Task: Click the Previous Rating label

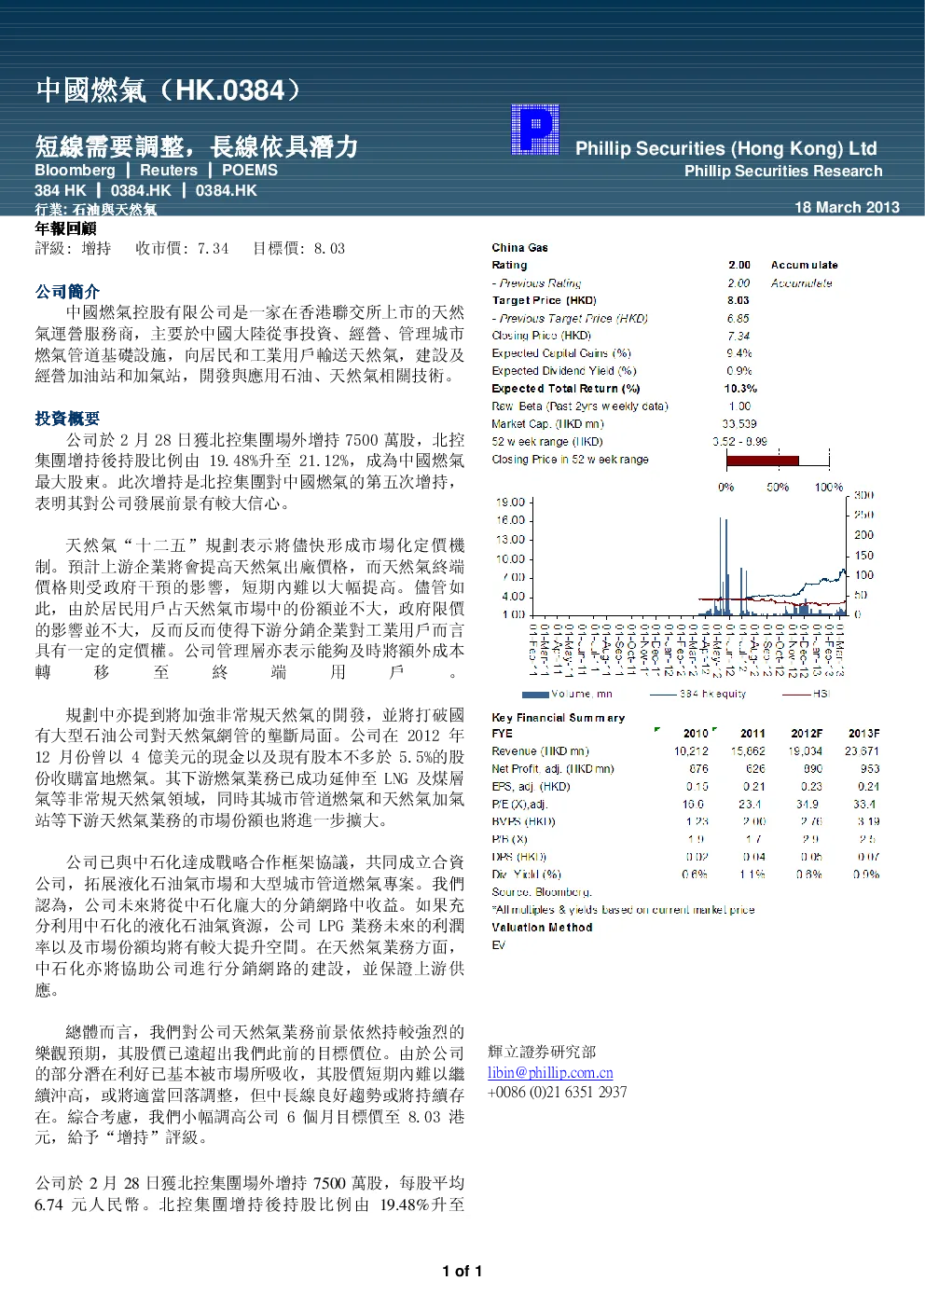Action: point(536,282)
